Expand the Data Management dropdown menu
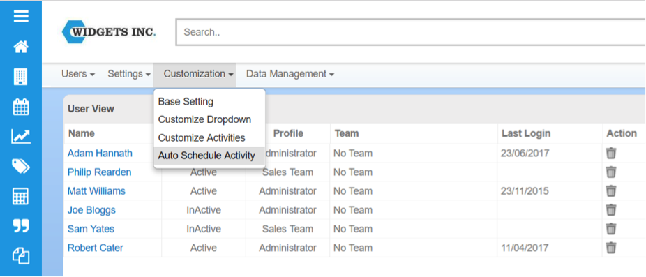The image size is (646, 277). click(290, 74)
